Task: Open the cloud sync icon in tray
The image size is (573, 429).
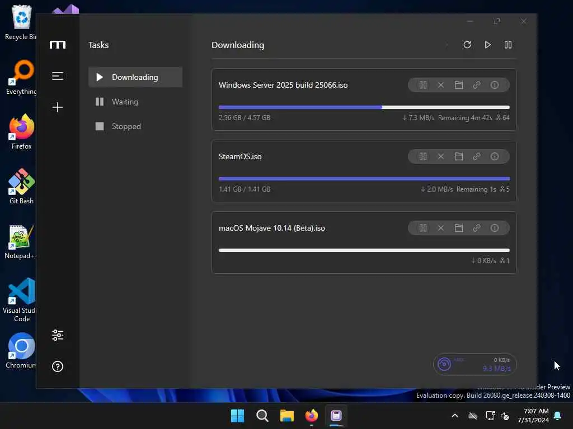Action: 473,416
